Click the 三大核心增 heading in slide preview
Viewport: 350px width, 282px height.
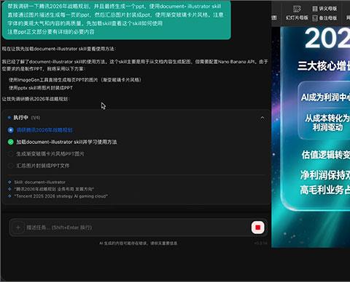[324, 66]
